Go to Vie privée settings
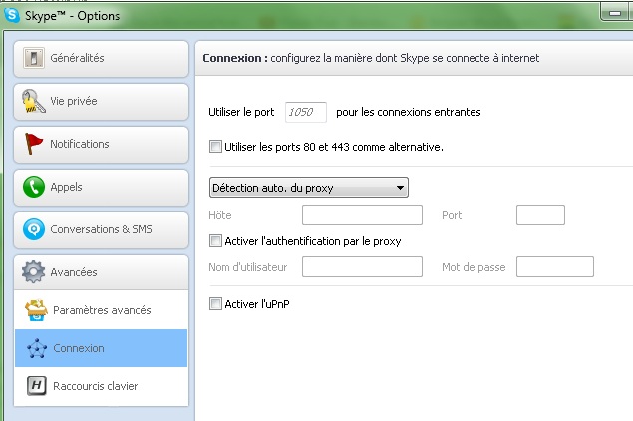This screenshot has height=421, width=633. point(101,102)
